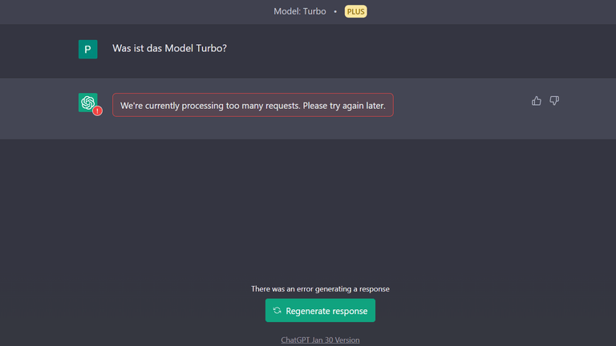Open the ChatGPT Jan 30 Version link
The image size is (616, 346).
[x=320, y=340]
